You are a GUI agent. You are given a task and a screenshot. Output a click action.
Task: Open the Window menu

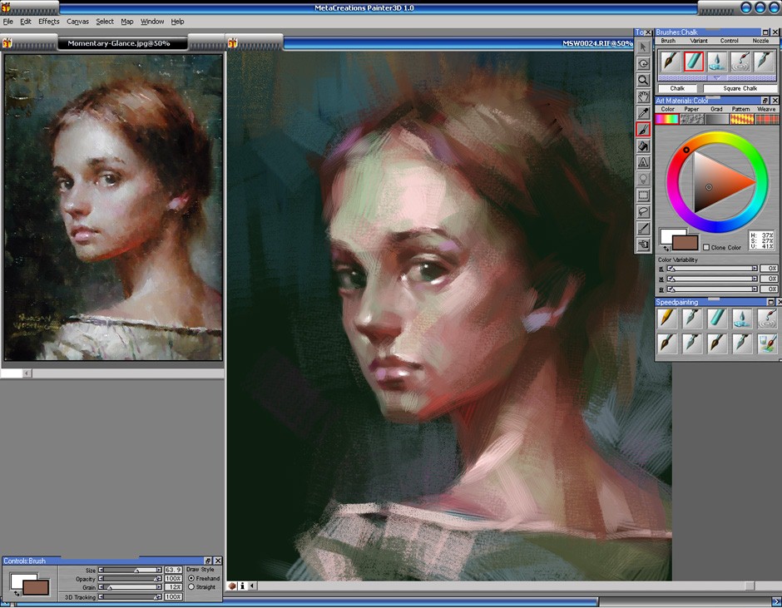pos(152,22)
